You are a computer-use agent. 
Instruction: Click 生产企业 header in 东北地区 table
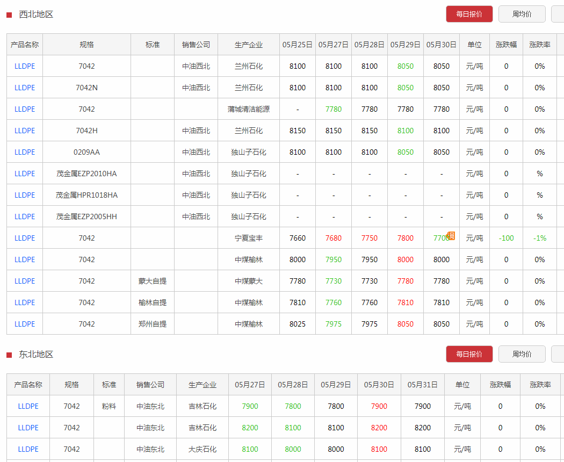click(203, 385)
